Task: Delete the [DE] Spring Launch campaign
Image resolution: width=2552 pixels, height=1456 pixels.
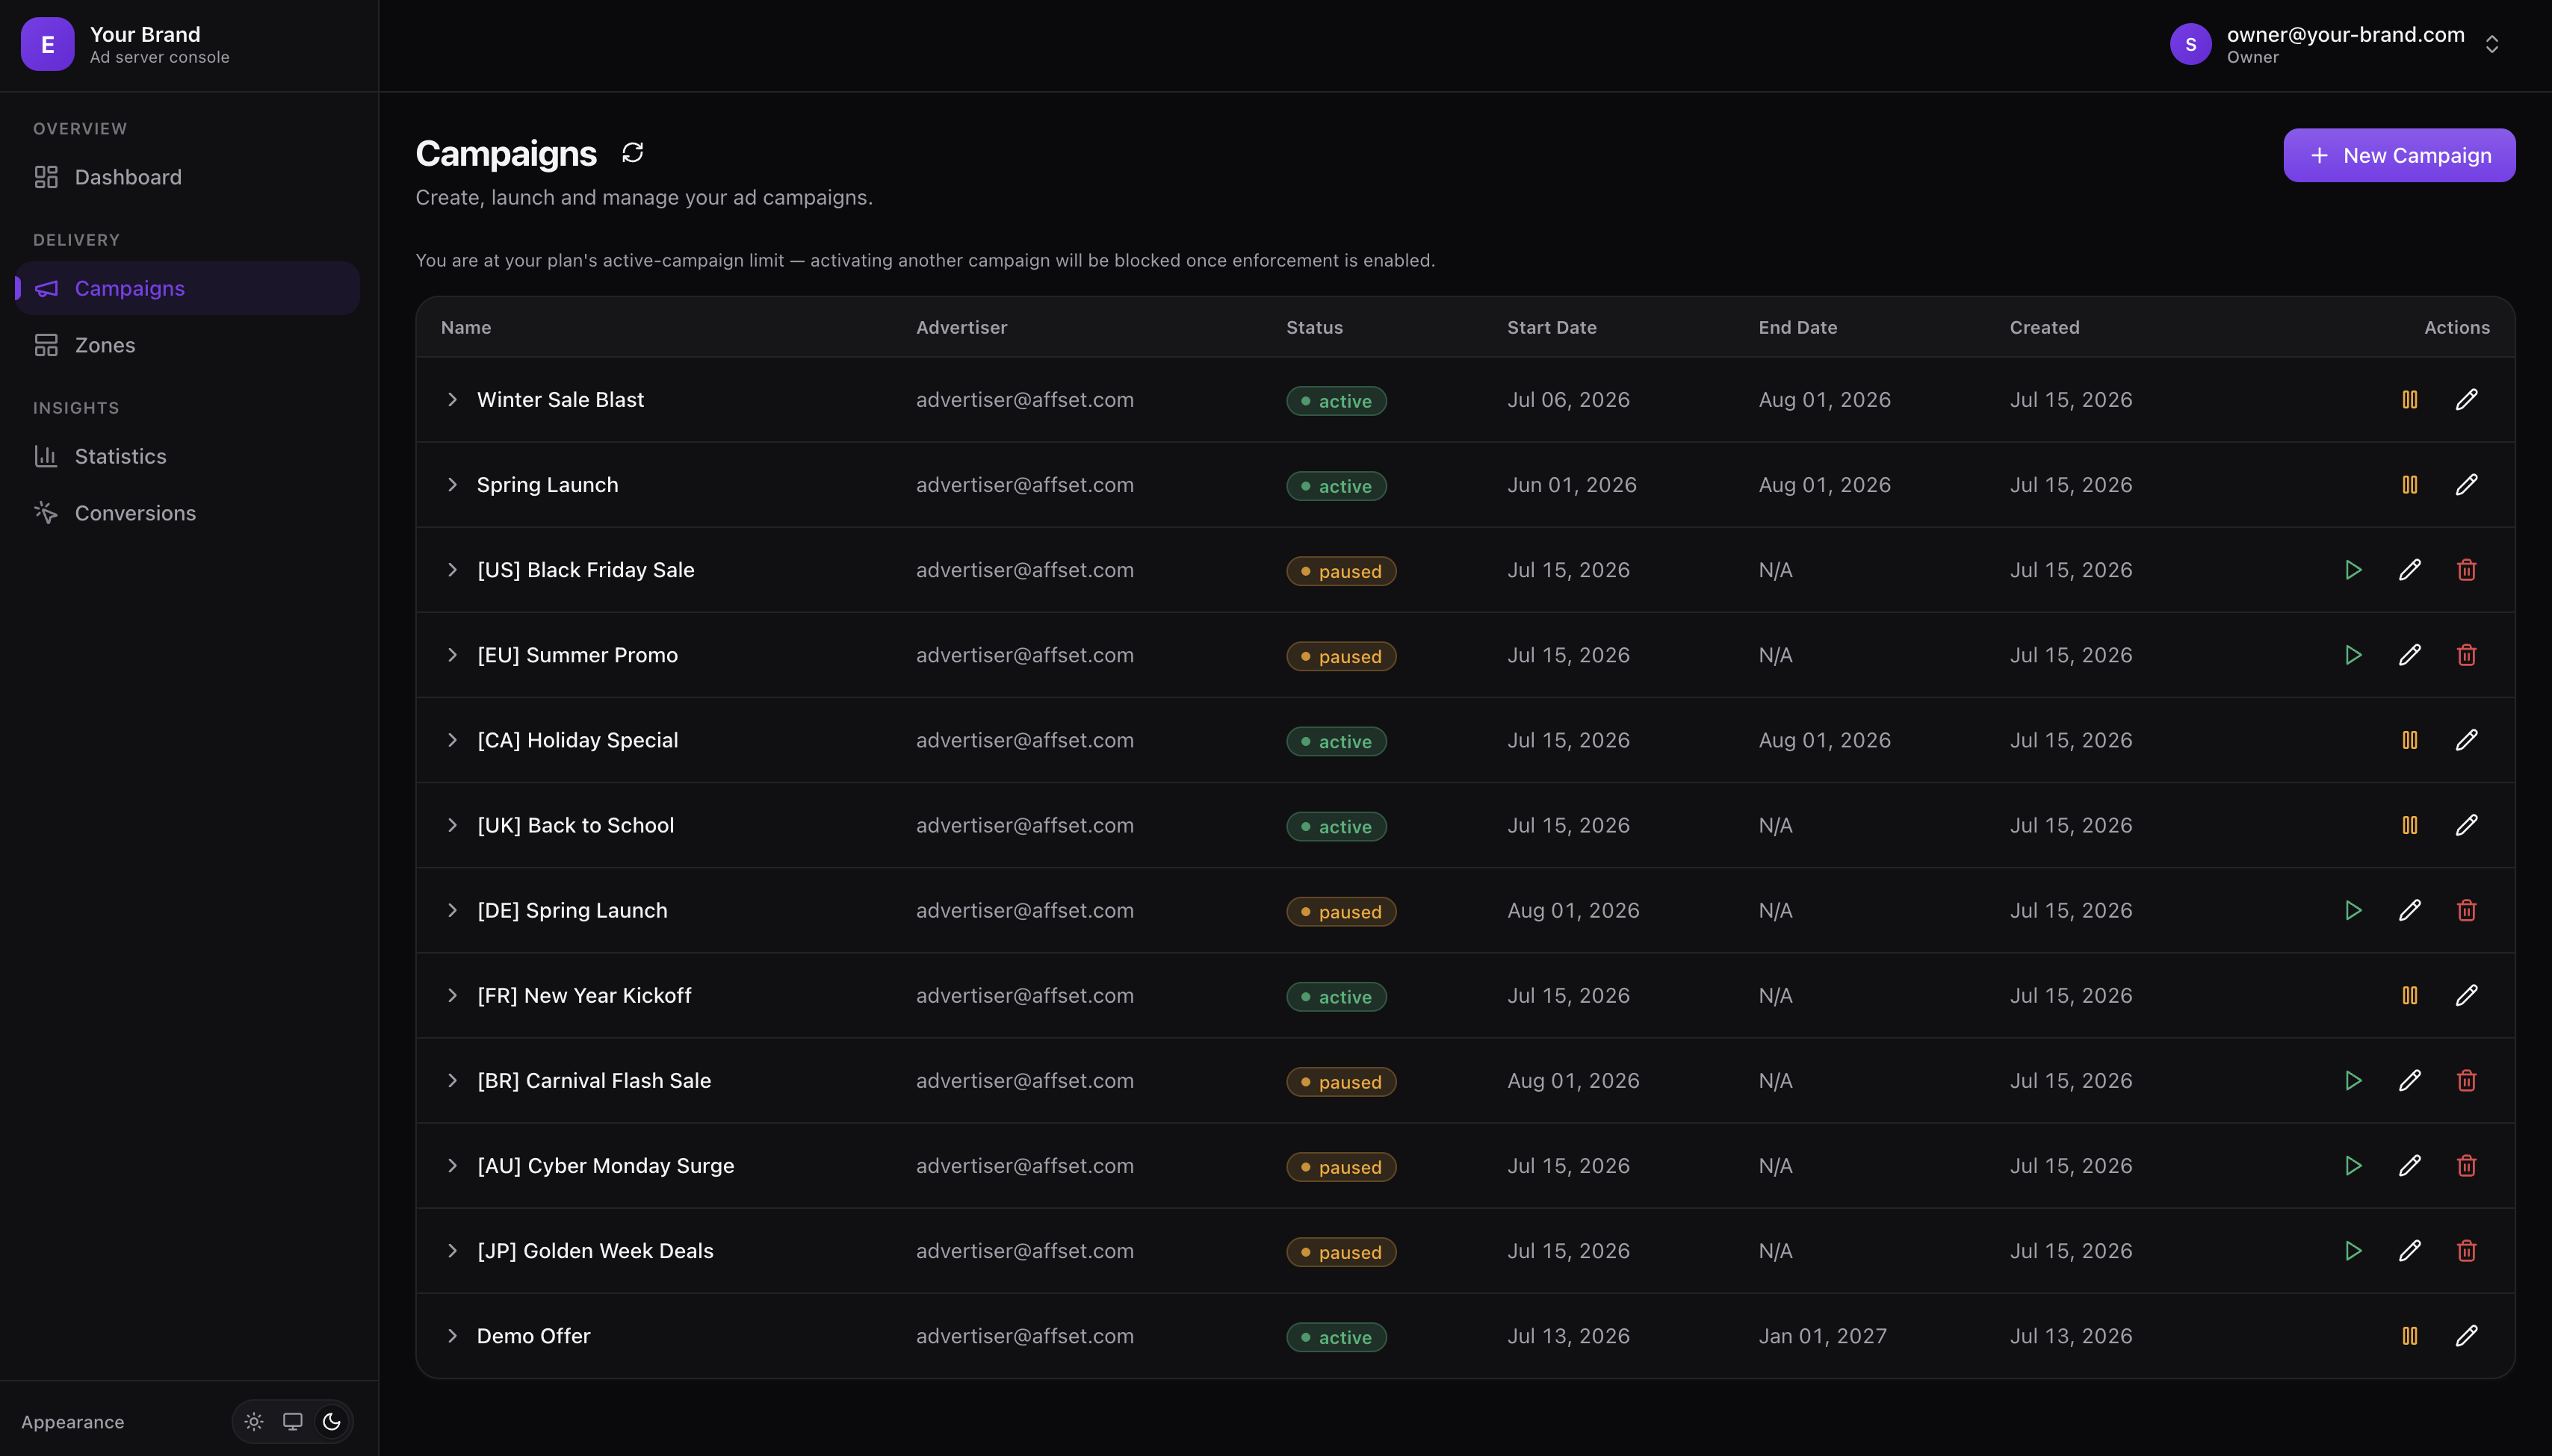Action: click(2467, 910)
